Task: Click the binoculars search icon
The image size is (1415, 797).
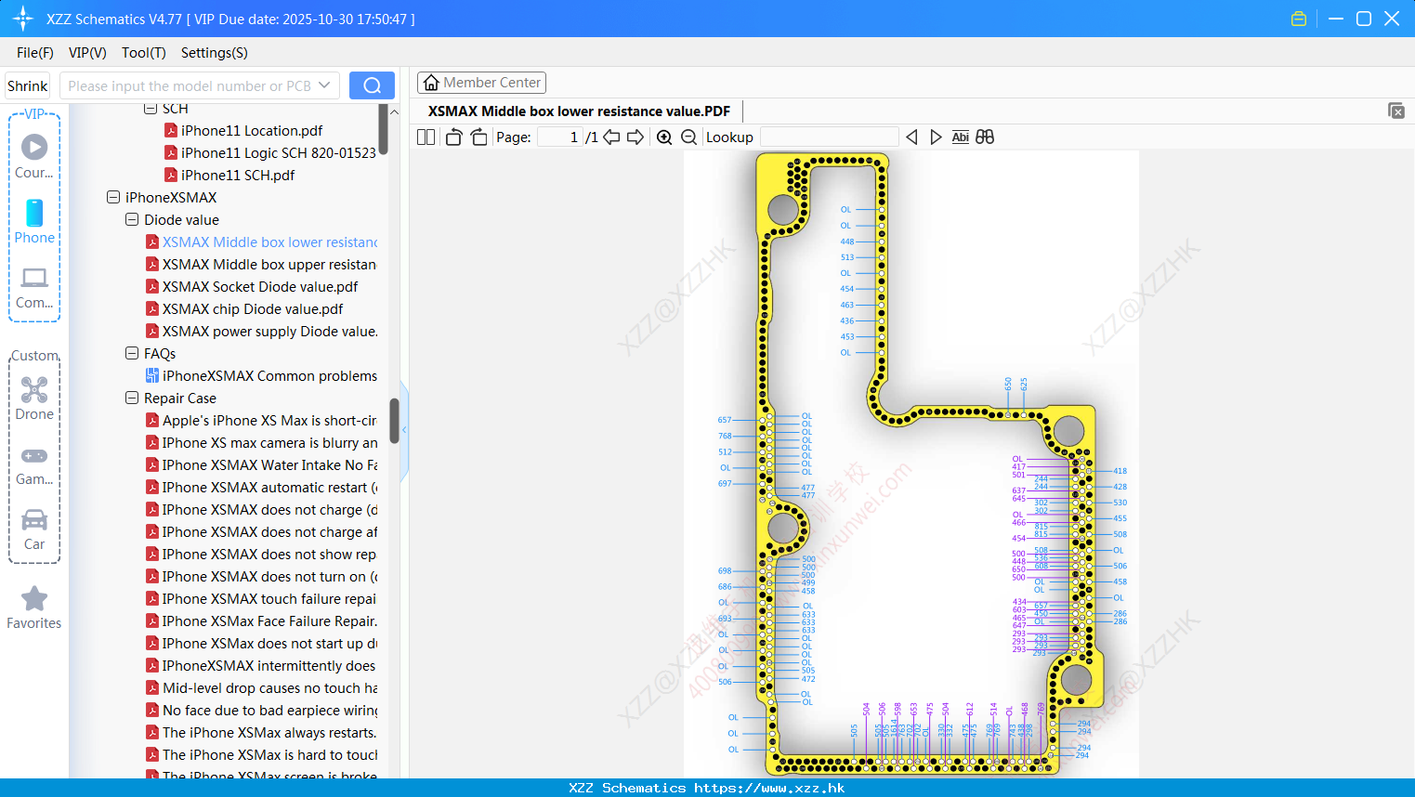Action: 985,137
